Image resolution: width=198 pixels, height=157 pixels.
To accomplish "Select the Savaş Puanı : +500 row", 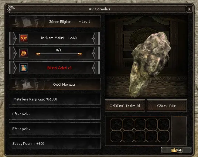I will (55, 143).
